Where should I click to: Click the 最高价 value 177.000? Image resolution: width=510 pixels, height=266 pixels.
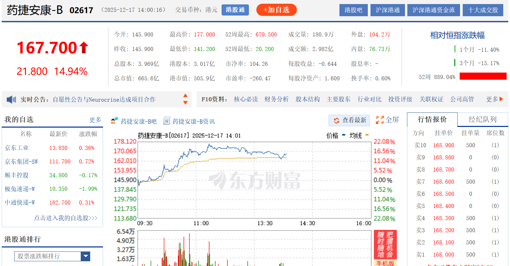204,34
